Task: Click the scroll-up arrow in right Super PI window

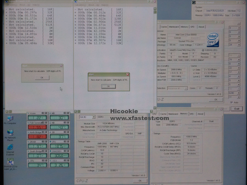Action: tap(155, 9)
